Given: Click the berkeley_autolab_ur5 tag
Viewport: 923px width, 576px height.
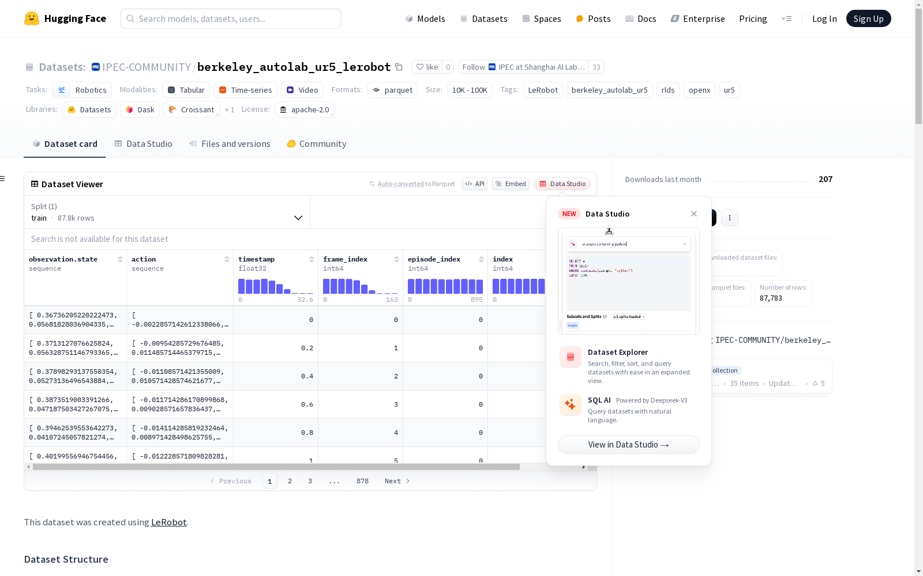Looking at the screenshot, I should tap(610, 90).
